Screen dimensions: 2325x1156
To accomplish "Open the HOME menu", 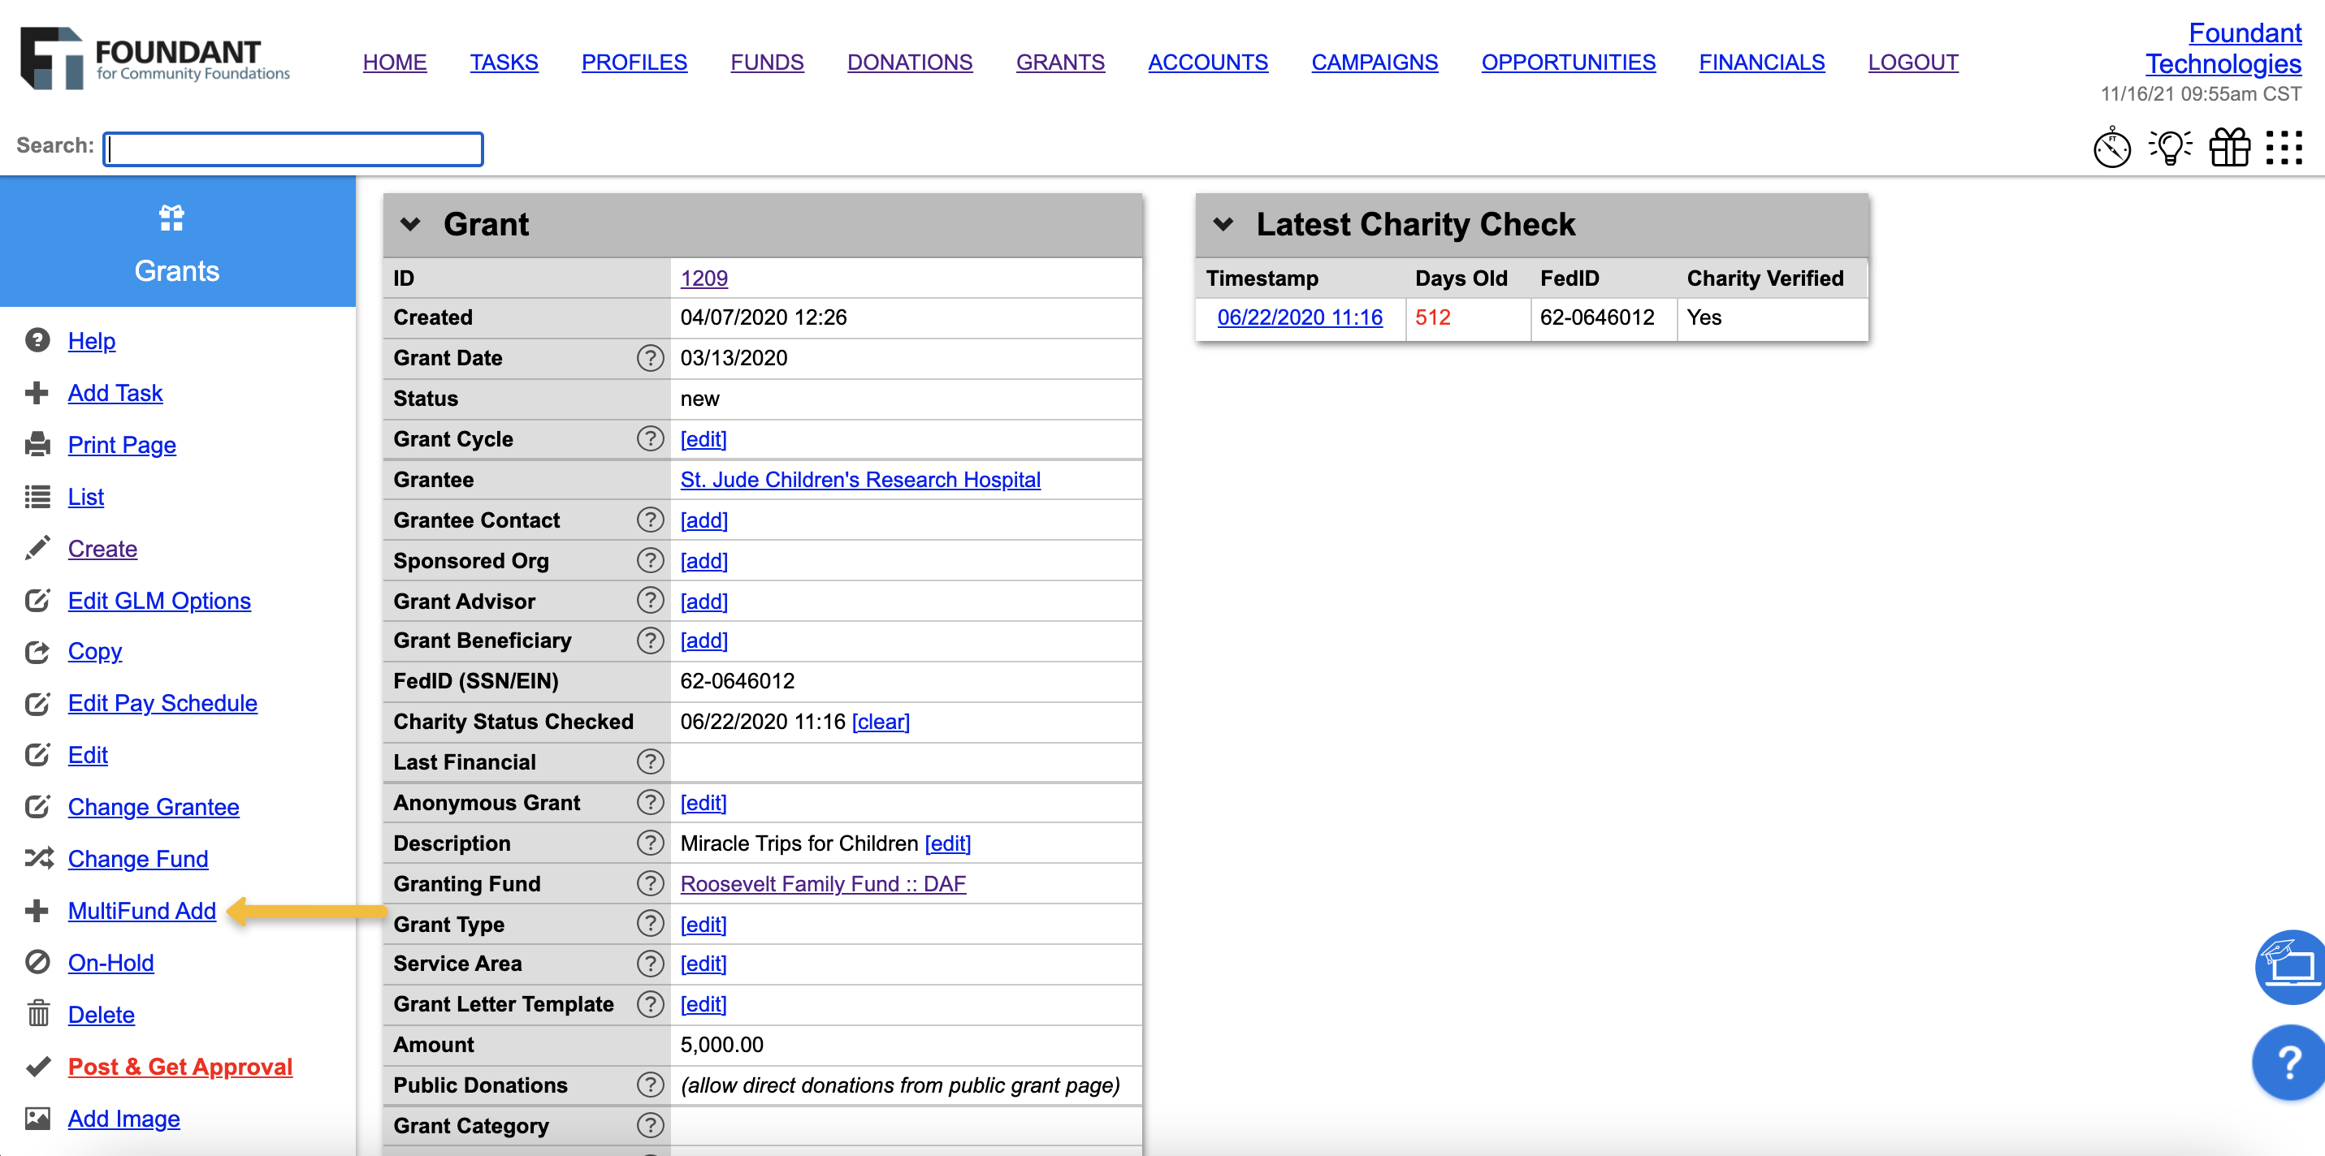I will [395, 63].
